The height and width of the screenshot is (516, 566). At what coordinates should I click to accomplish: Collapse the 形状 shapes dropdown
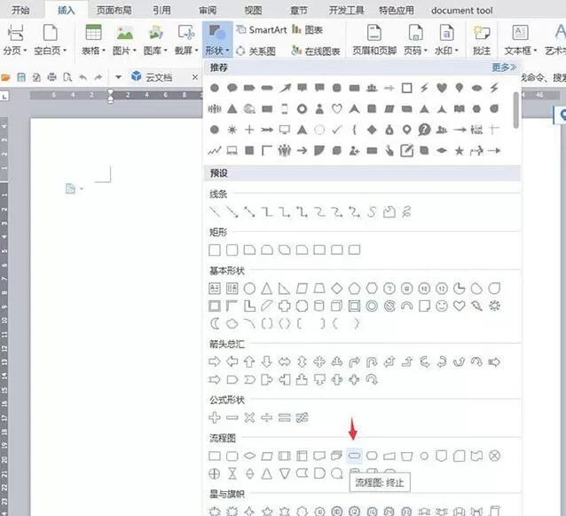[x=217, y=40]
